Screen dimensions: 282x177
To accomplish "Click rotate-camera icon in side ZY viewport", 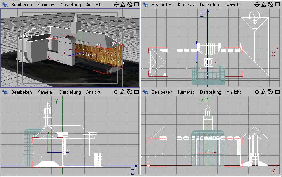I will click(x=130, y=92).
